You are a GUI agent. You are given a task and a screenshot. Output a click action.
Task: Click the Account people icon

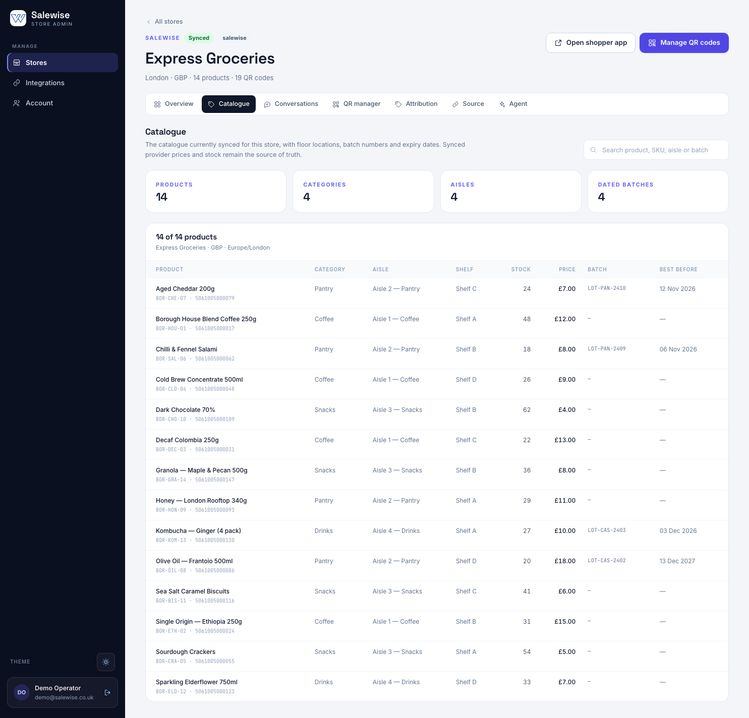[17, 103]
